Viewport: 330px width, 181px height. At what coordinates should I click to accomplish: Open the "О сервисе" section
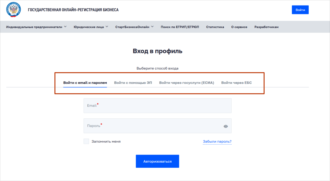tap(239, 27)
